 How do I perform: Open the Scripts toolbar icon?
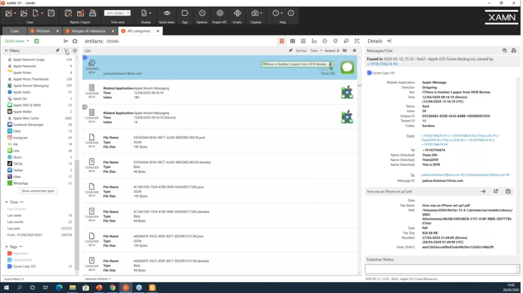(x=237, y=13)
